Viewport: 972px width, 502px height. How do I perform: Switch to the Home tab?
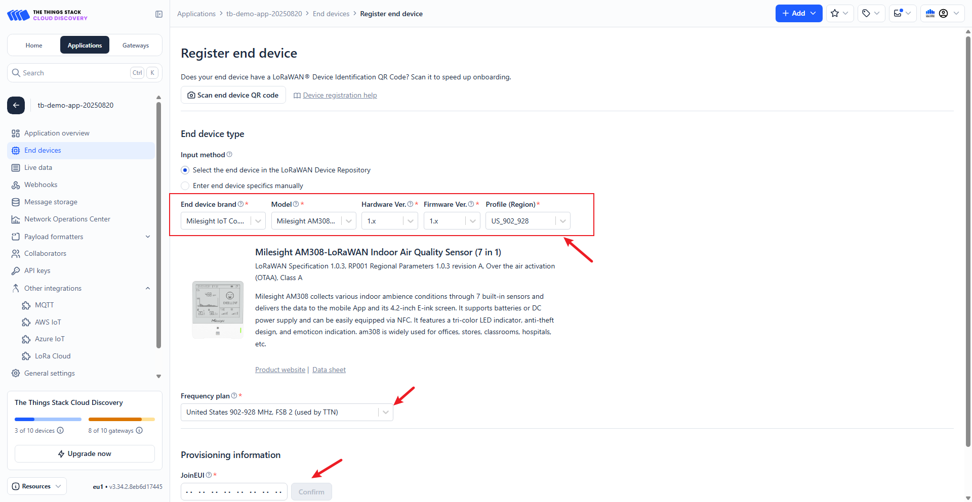click(x=34, y=45)
